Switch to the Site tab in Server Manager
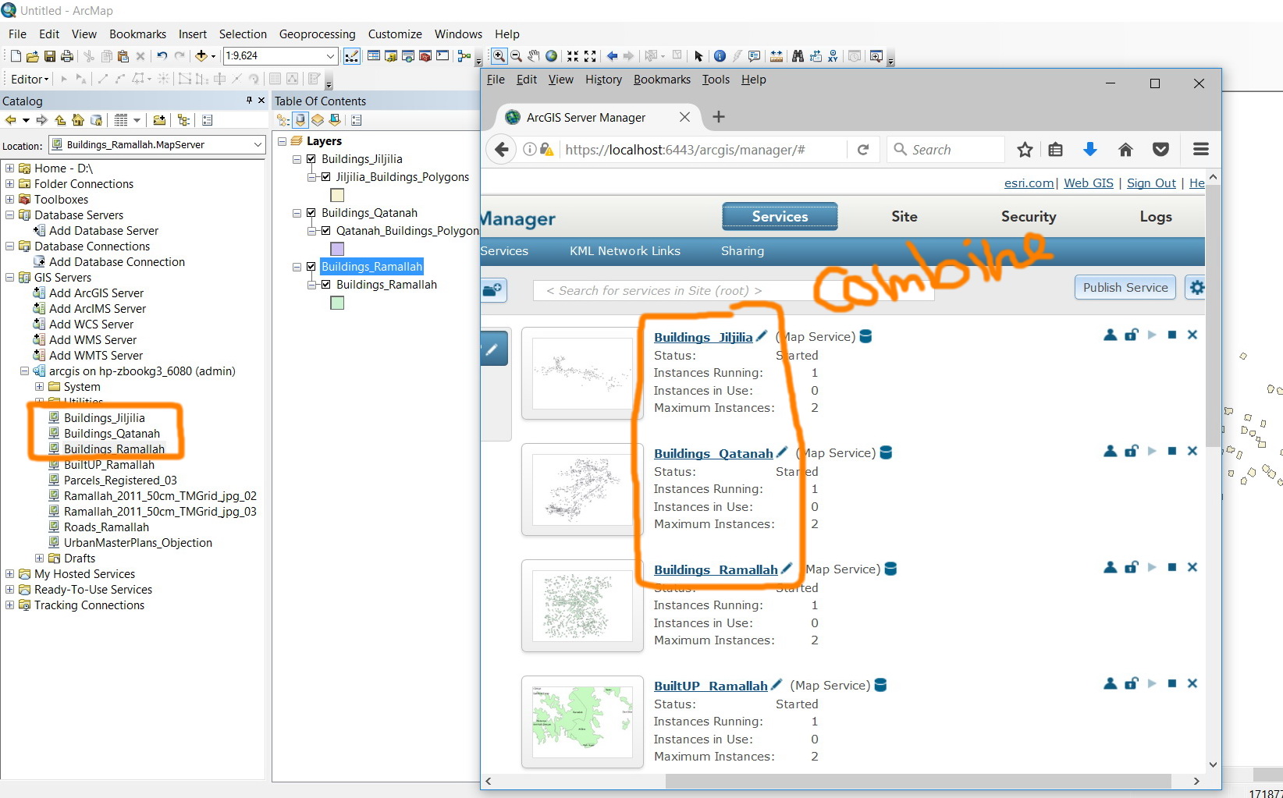 (904, 217)
